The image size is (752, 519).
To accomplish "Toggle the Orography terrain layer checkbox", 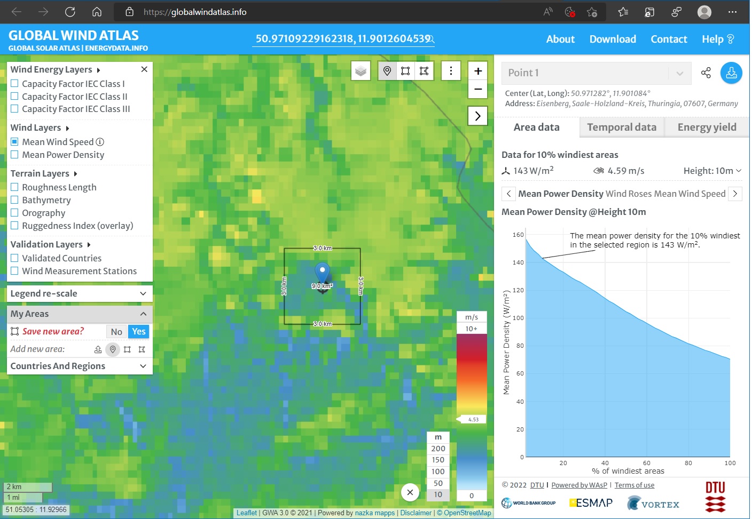I will 15,213.
